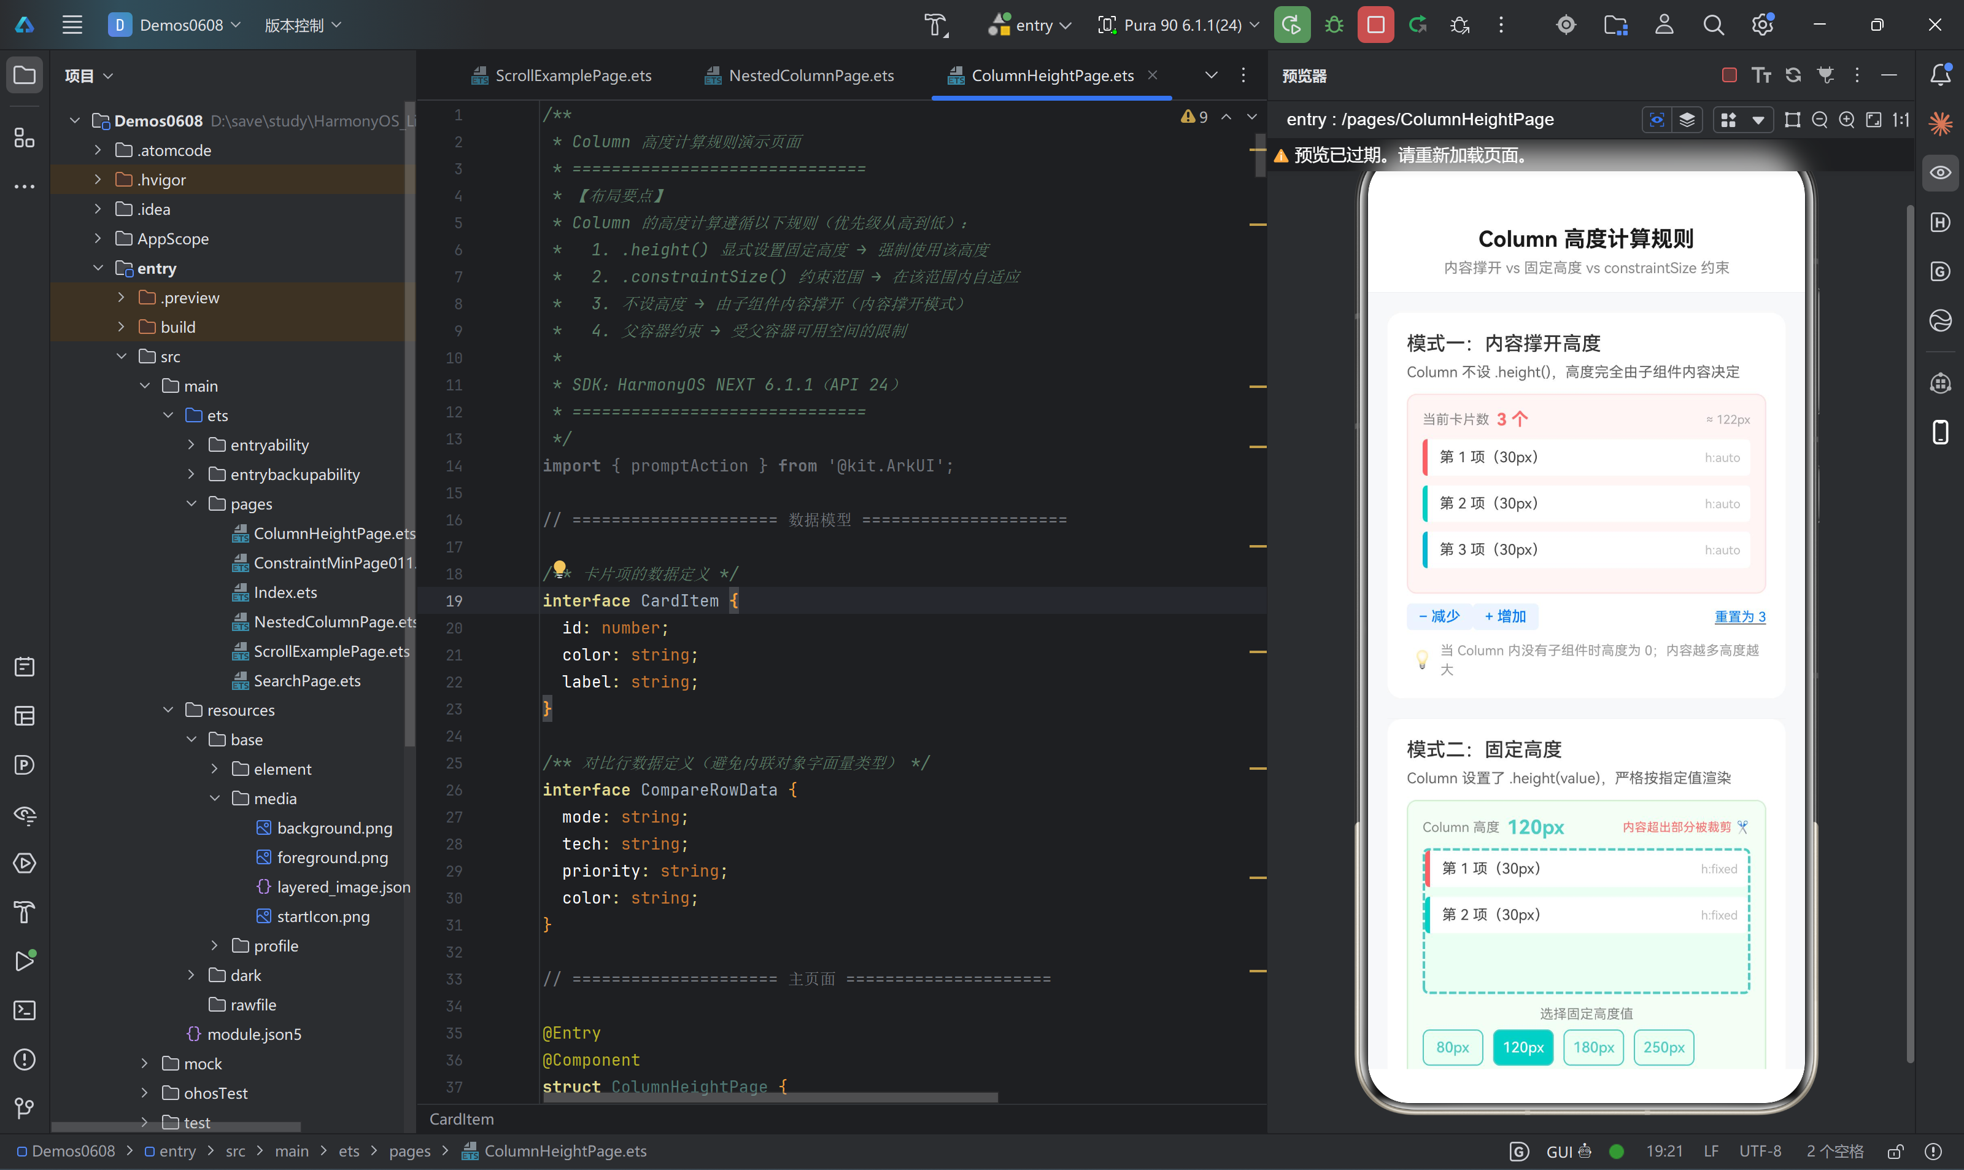
Task: Open the device phone icon in right sidebar
Action: [x=1939, y=432]
